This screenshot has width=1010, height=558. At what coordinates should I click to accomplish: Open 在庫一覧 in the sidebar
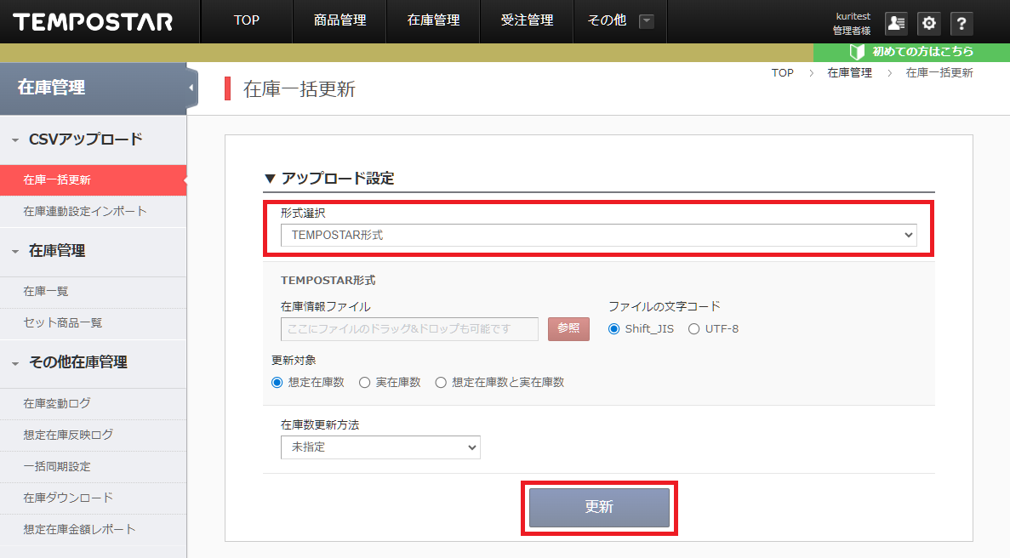tap(94, 292)
